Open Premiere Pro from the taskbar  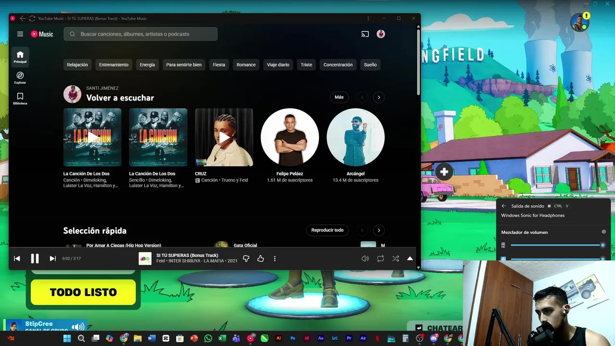[x=349, y=338]
